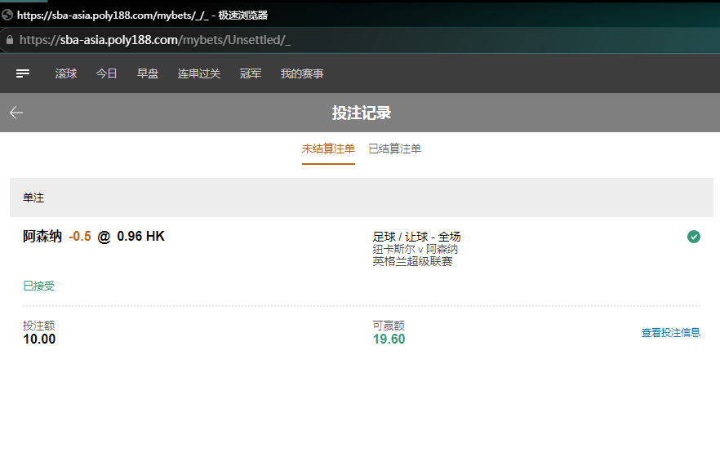720x457 pixels.
Task: Click the 19.60 potential winnings amount
Action: [x=389, y=339]
